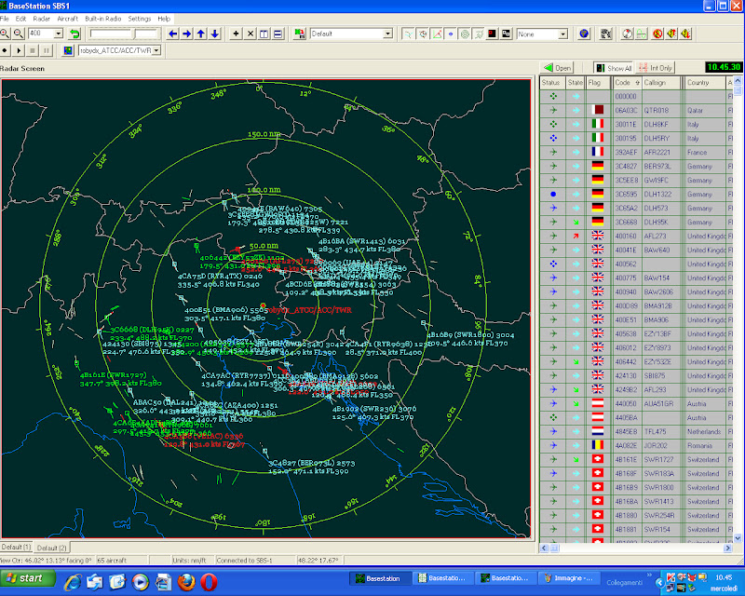
Task: Pan the radar view left with the arrow icon
Action: [171, 33]
